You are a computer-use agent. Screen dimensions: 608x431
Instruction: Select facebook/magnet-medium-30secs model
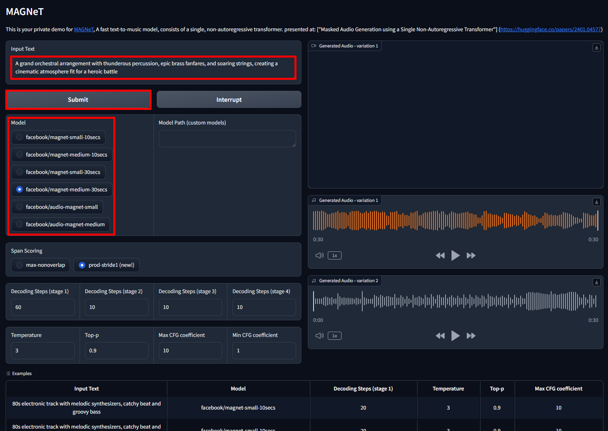(x=62, y=189)
